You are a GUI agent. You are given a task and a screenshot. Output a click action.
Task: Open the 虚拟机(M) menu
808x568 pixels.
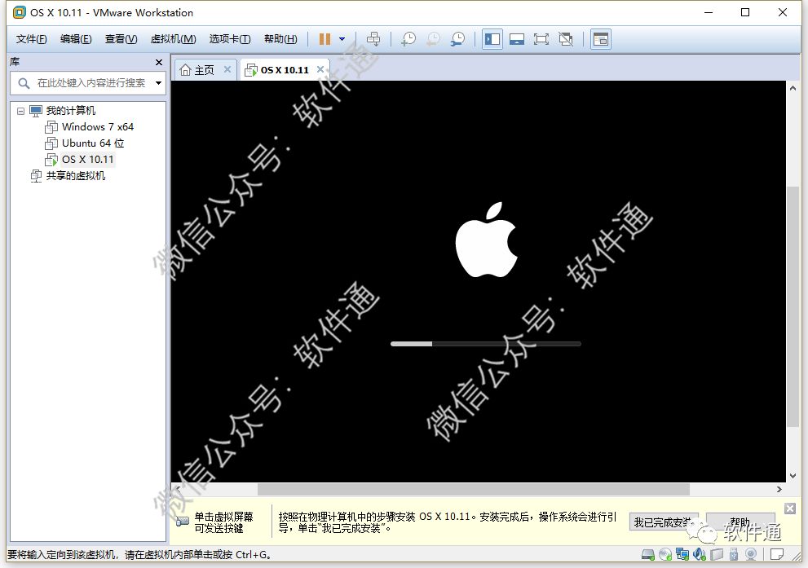coord(173,39)
